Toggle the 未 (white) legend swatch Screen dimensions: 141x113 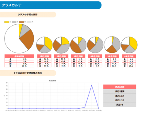(x=29, y=22)
